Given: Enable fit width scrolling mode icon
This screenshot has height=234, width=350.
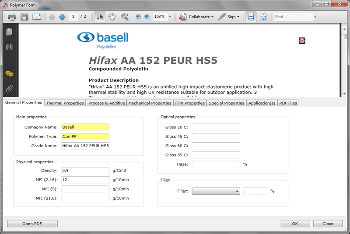Looking at the screenshot, I should (251, 17).
